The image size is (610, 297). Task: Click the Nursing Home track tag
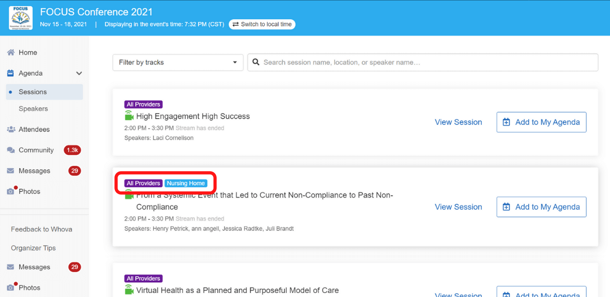tap(186, 183)
